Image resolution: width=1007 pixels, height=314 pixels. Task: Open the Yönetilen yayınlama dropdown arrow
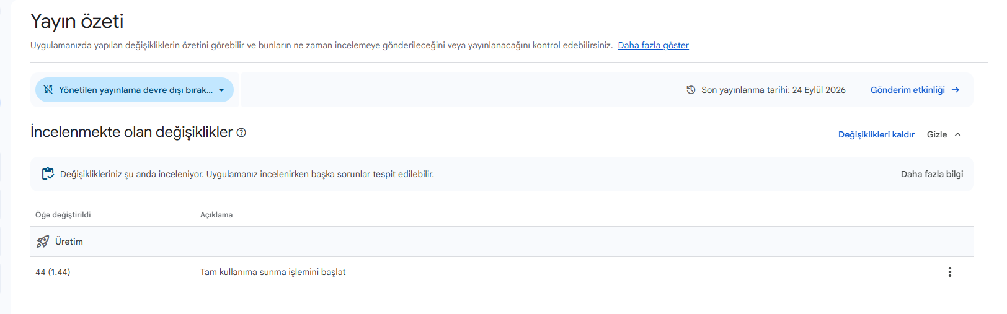point(221,90)
